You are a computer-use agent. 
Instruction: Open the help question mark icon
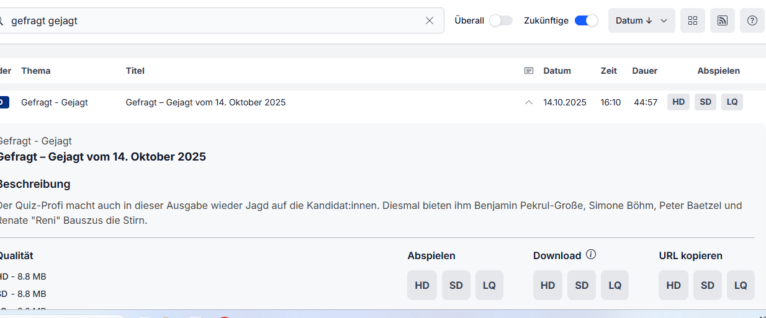click(x=752, y=20)
